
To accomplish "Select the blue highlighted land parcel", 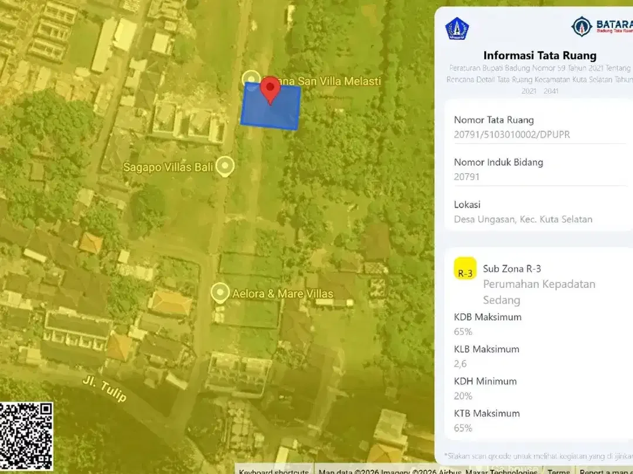I will pos(270,107).
